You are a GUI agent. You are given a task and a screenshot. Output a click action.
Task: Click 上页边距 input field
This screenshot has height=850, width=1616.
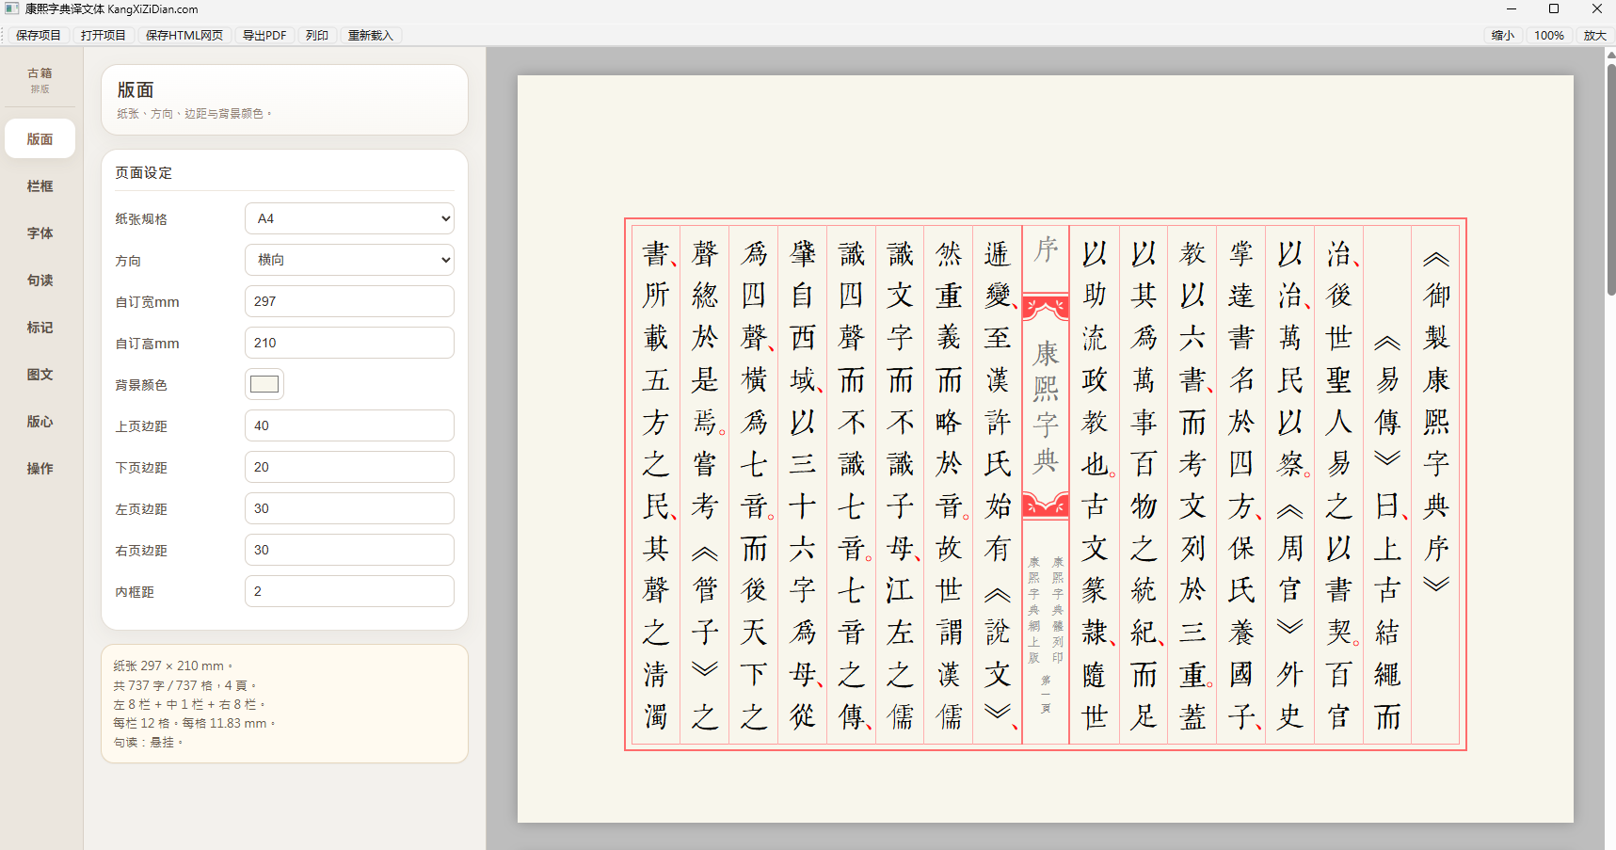[349, 425]
